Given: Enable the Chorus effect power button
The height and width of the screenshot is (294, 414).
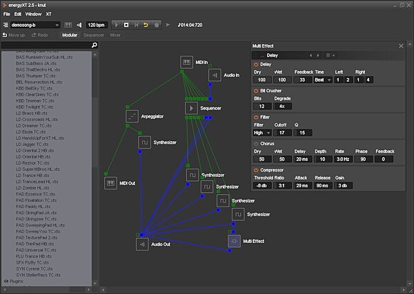Looking at the screenshot, I should pyautogui.click(x=256, y=144).
